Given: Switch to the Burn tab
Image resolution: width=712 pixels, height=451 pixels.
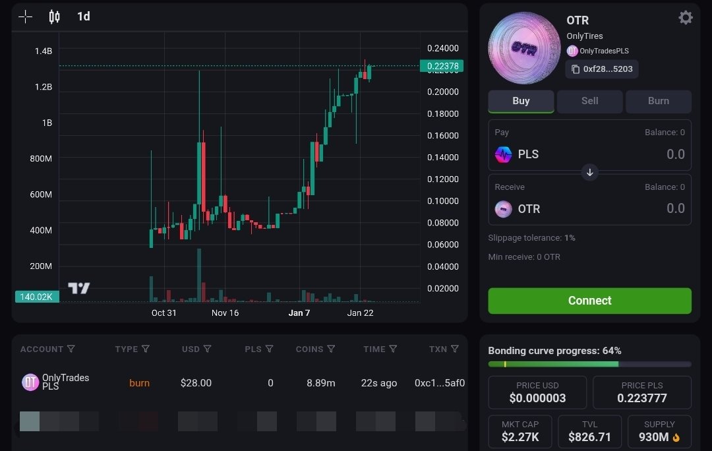Looking at the screenshot, I should pyautogui.click(x=659, y=102).
